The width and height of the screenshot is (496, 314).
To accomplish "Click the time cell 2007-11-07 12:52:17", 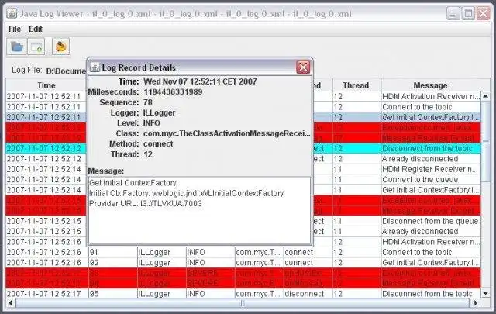I will pyautogui.click(x=46, y=294).
